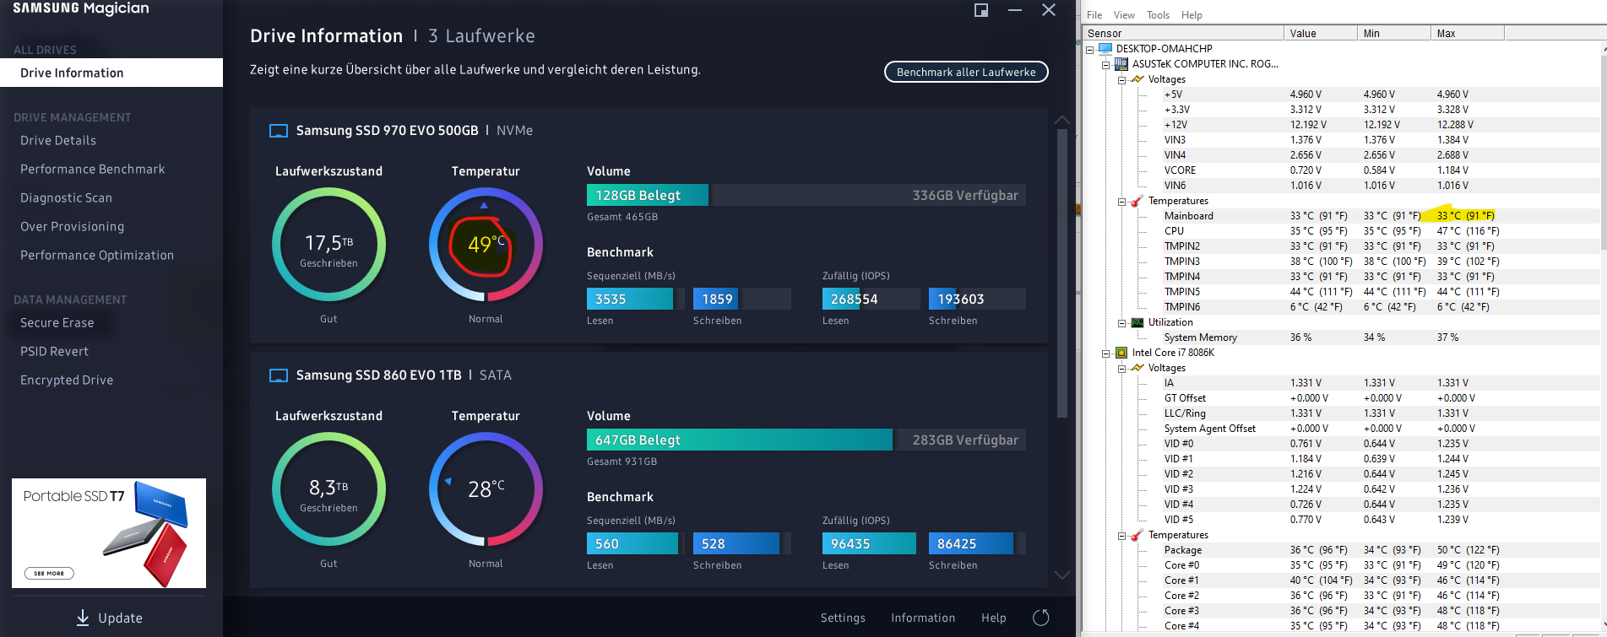Click the Utilization node icon

pyautogui.click(x=1137, y=322)
